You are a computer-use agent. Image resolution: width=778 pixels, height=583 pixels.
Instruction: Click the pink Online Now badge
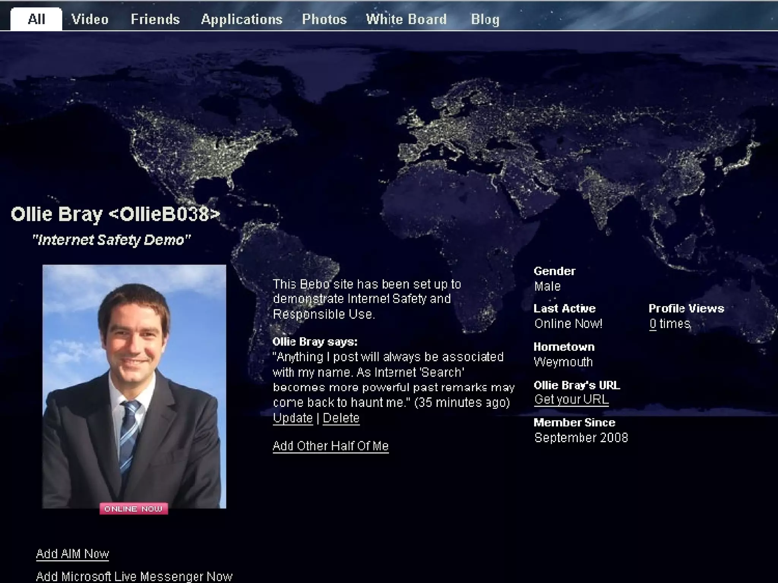click(134, 509)
